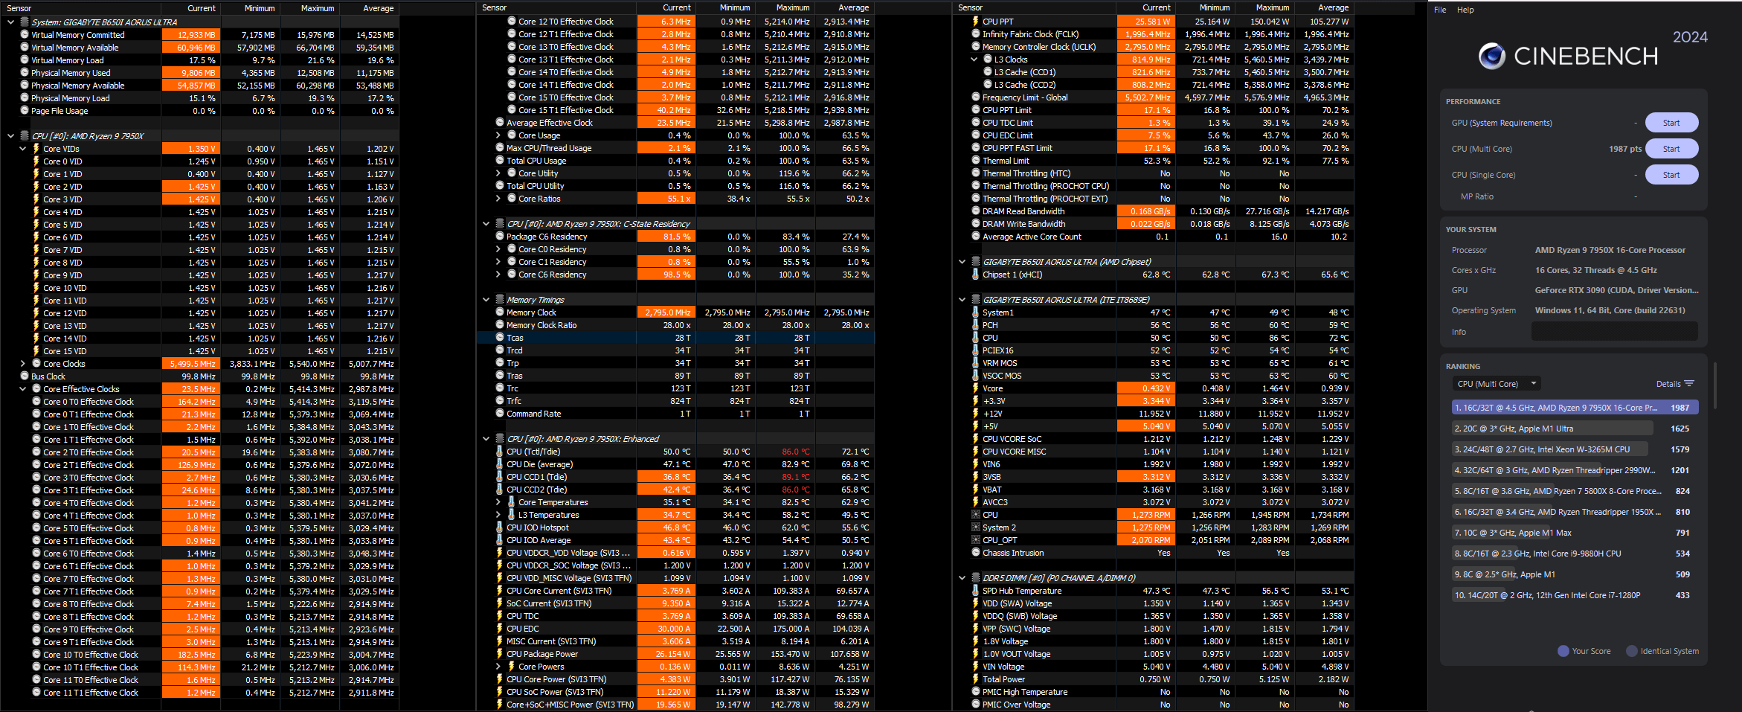This screenshot has width=1742, height=712.
Task: Collapse the DDR5 DIMM sensor group
Action: (x=963, y=578)
